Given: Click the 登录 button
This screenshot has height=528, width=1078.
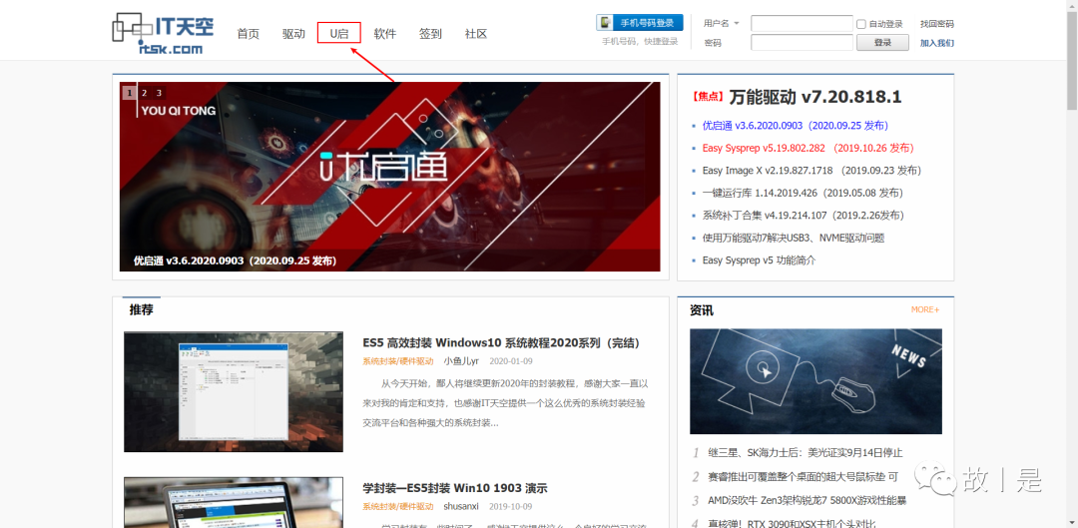Looking at the screenshot, I should point(882,43).
